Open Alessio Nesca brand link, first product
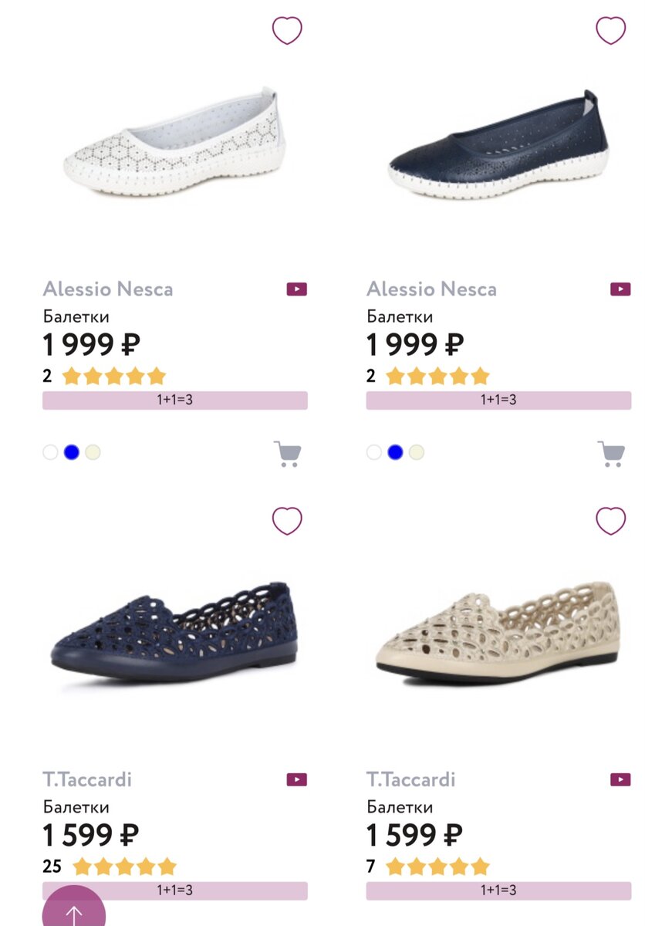Viewport: 645px width, 926px height. pos(108,289)
